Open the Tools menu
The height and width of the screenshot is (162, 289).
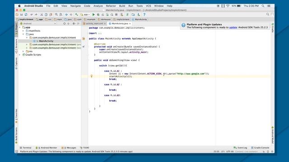click(x=140, y=6)
